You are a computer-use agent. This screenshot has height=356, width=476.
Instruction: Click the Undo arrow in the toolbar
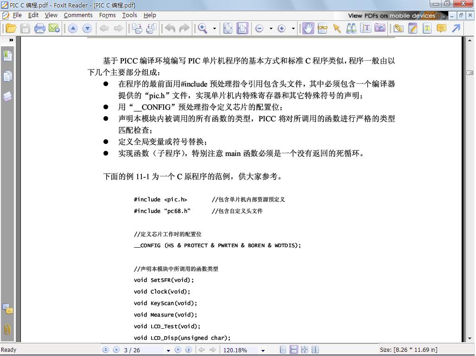170,28
